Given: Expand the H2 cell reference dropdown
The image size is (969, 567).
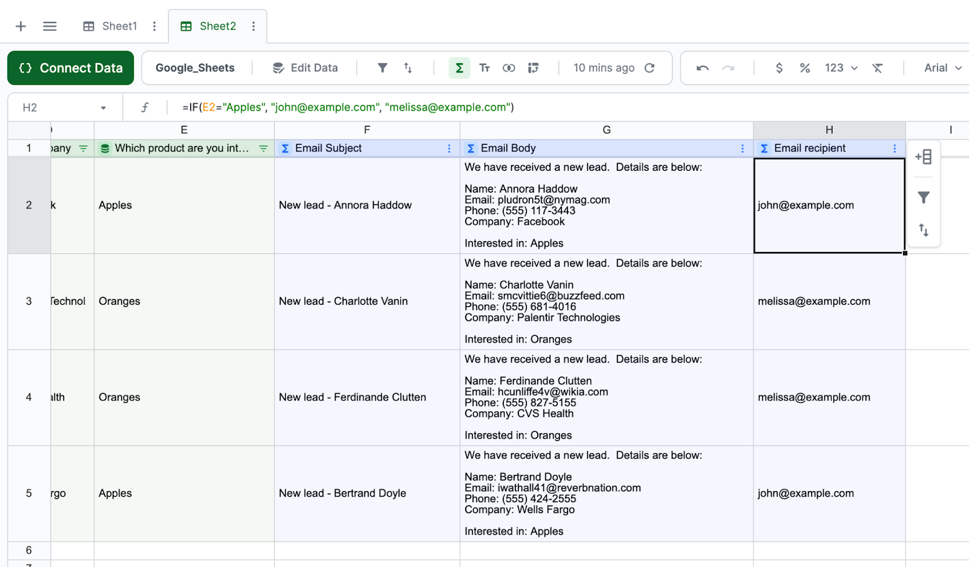Looking at the screenshot, I should click(x=103, y=108).
